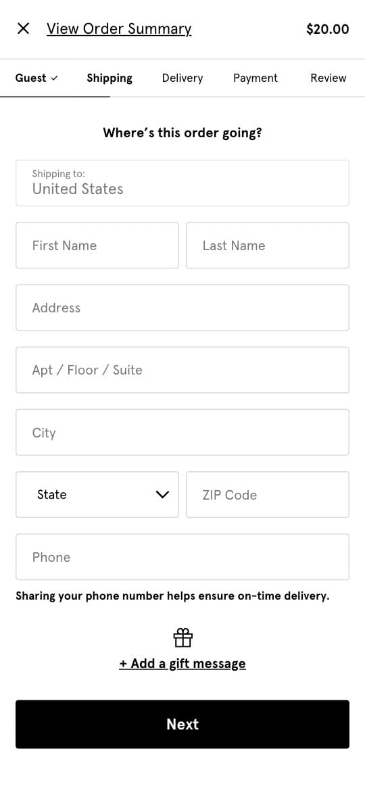Click the State dropdown chevron arrow
365x791 pixels.
pyautogui.click(x=162, y=495)
